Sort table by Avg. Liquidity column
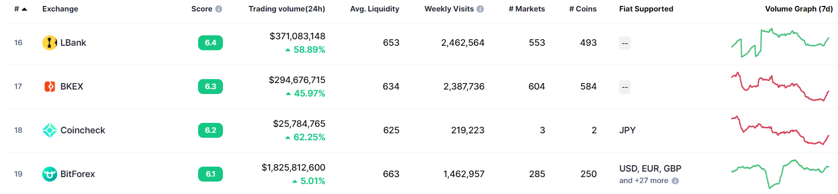Image resolution: width=838 pixels, height=194 pixels. point(374,9)
